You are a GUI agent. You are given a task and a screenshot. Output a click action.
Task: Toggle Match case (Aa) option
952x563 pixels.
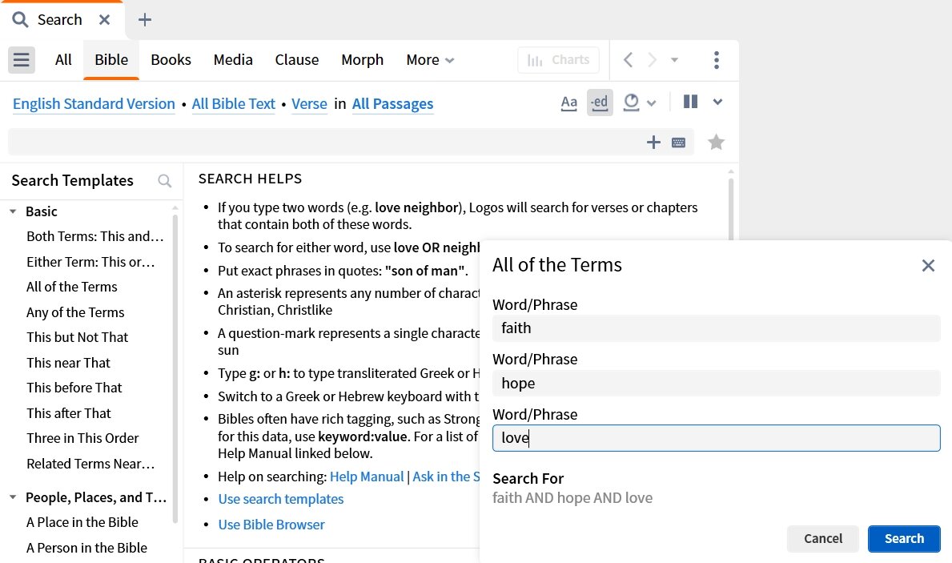click(569, 103)
